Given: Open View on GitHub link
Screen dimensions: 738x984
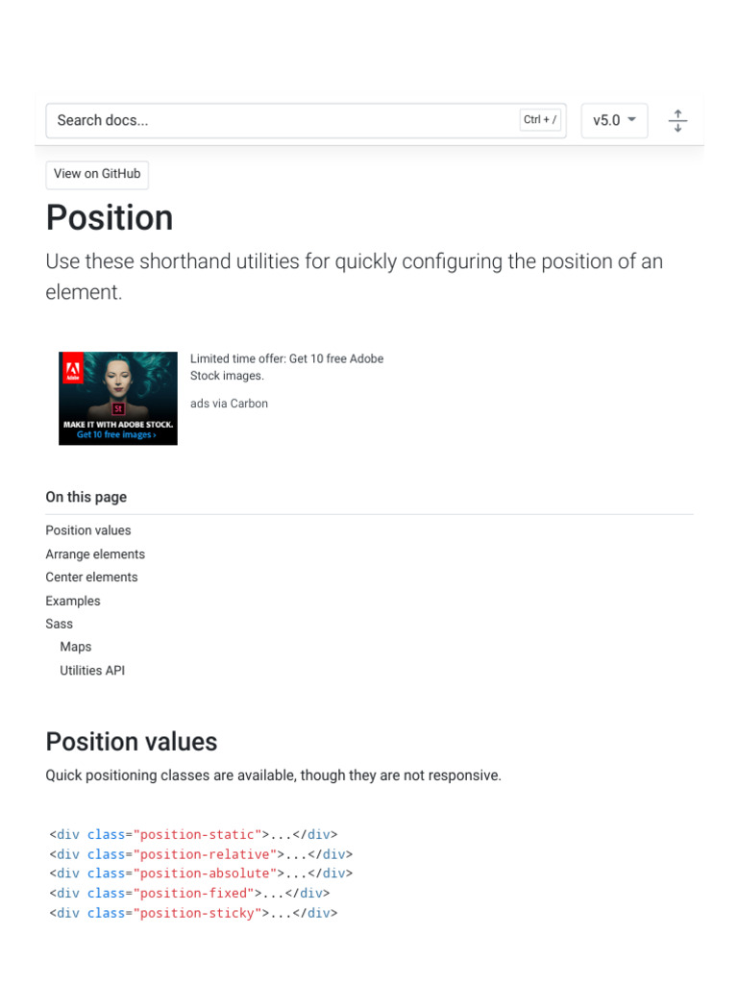Looking at the screenshot, I should 97,174.
